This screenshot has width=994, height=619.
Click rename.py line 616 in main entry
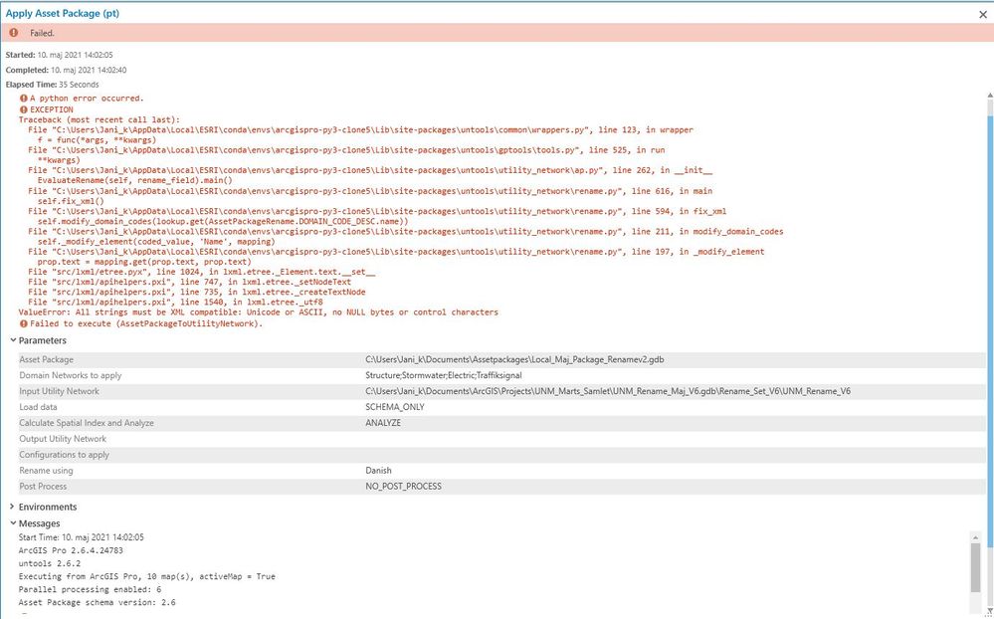click(x=370, y=191)
